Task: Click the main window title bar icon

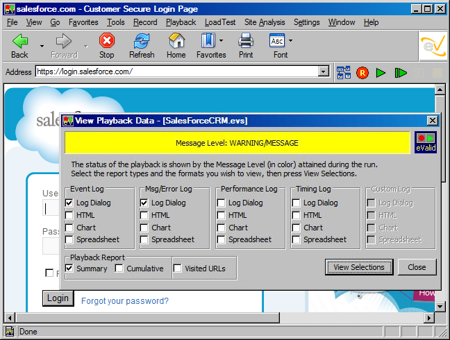Action: (x=10, y=9)
